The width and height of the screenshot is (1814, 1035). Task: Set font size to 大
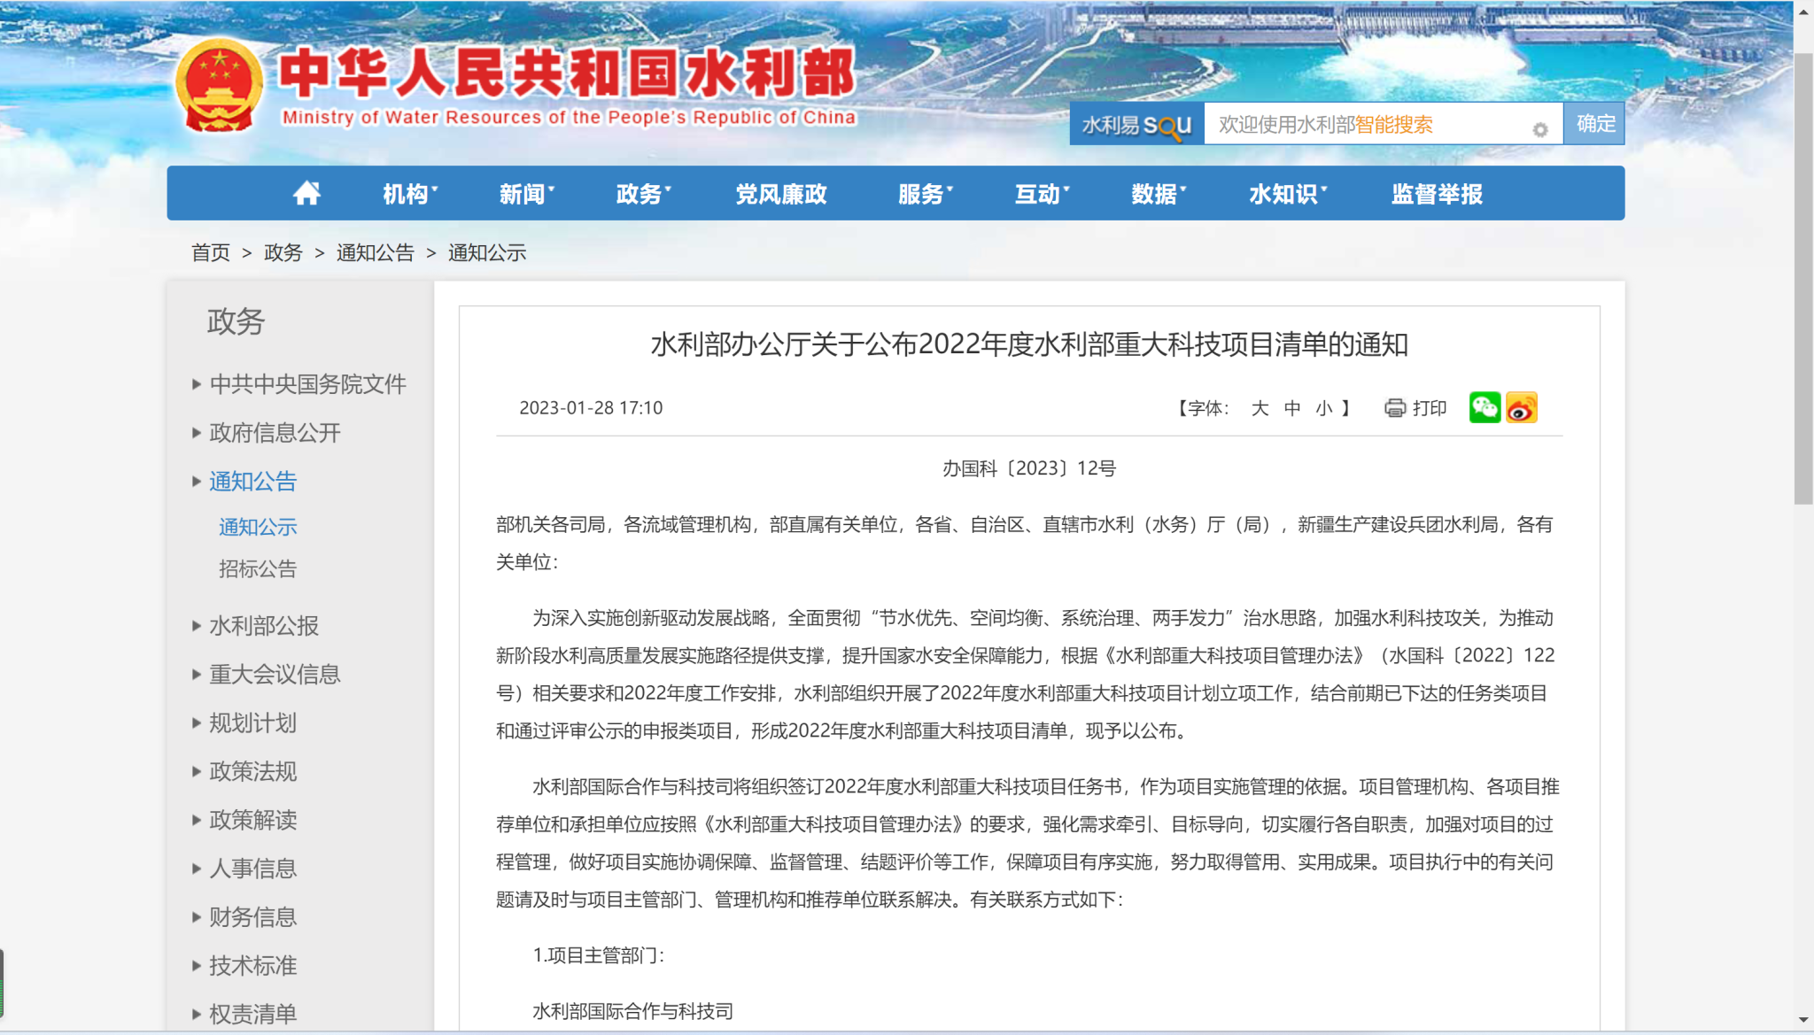(x=1260, y=408)
